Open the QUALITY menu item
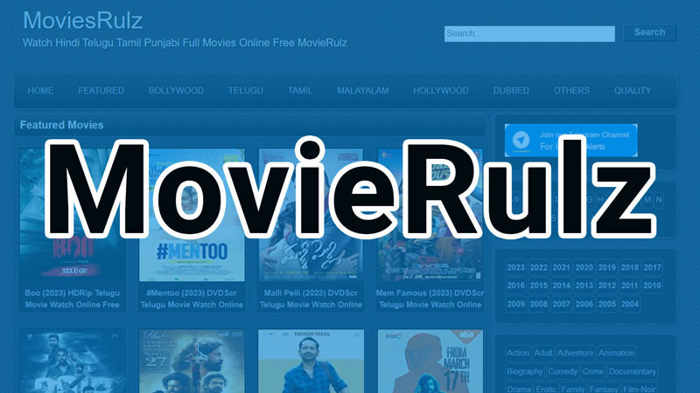The height and width of the screenshot is (393, 700). click(632, 91)
